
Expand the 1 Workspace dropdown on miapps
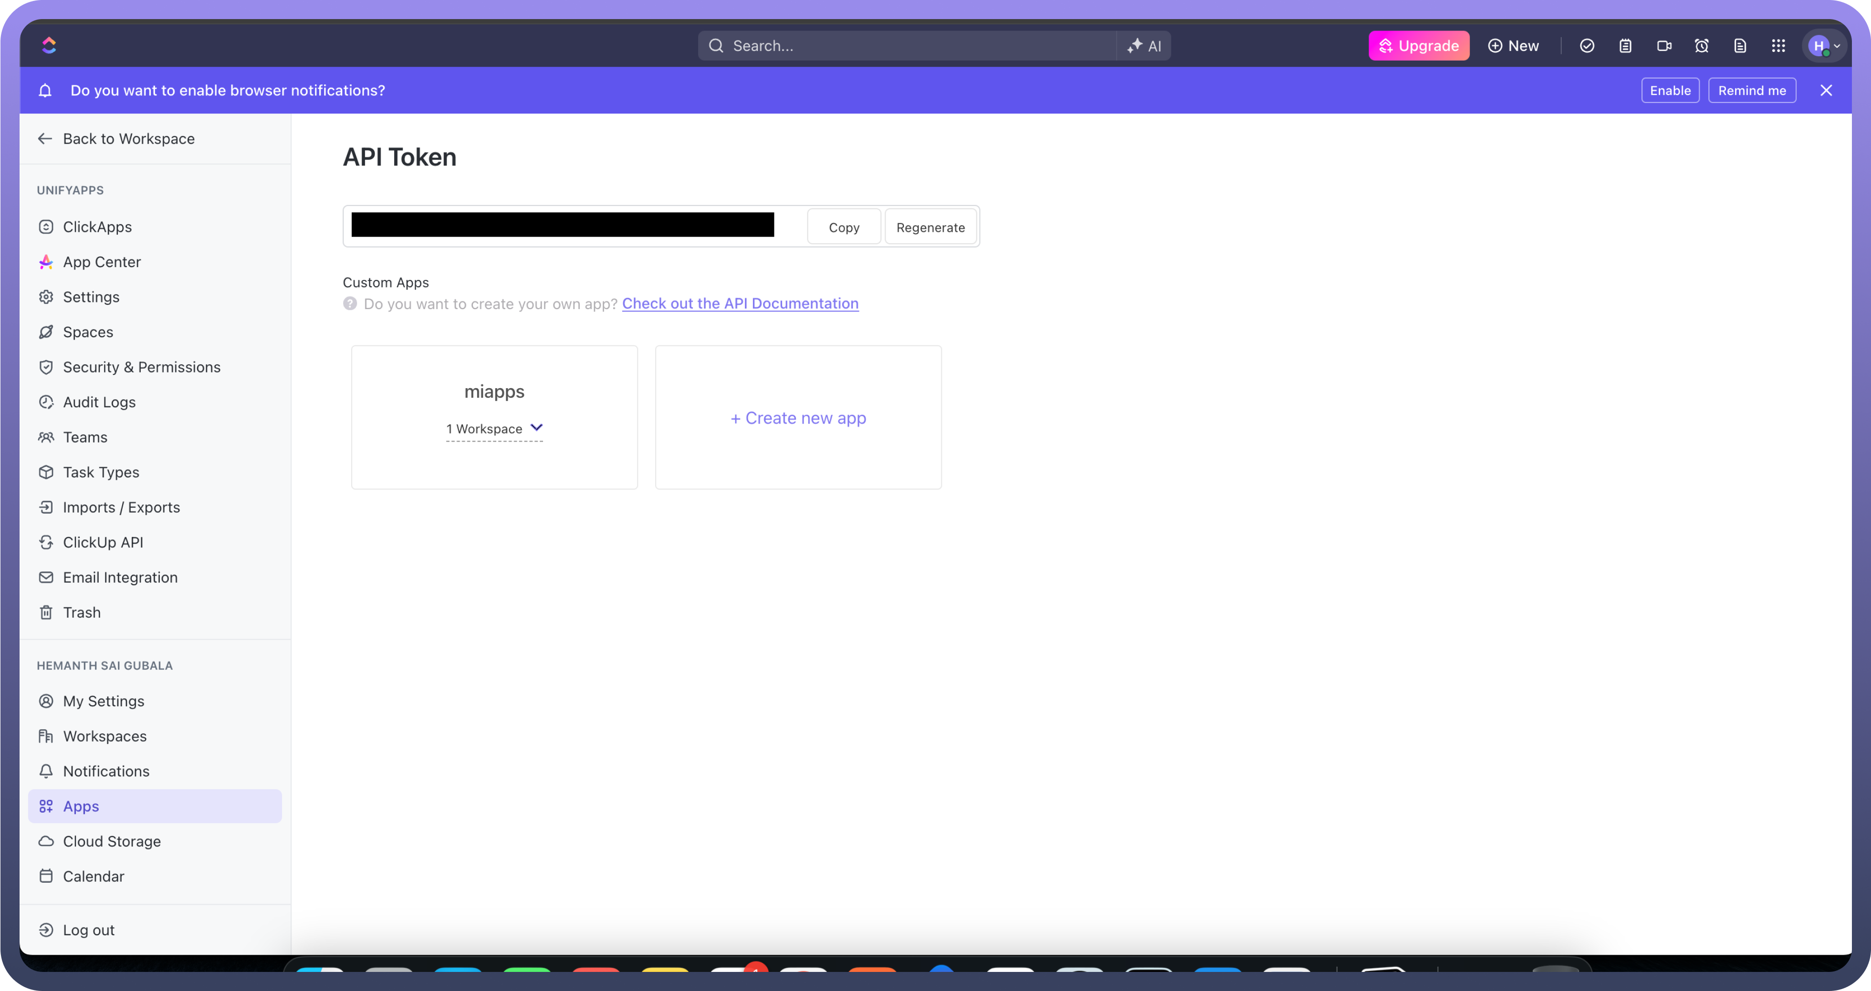coord(494,428)
